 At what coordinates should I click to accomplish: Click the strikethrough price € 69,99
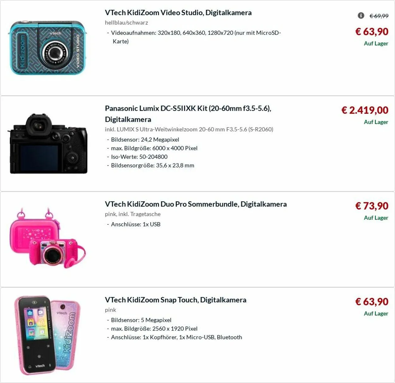coord(379,16)
